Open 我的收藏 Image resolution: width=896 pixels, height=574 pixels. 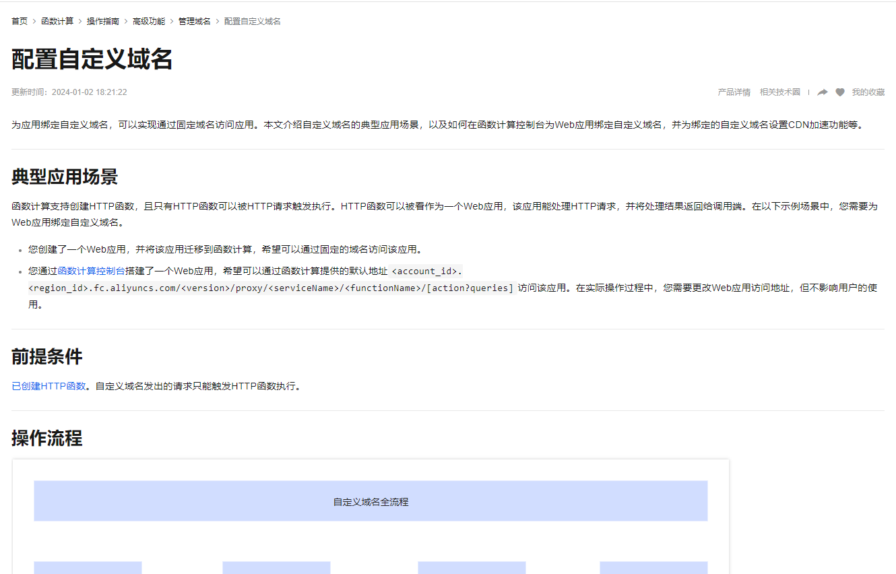click(x=868, y=92)
